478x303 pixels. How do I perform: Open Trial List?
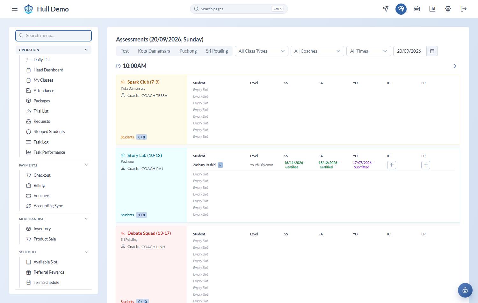[x=41, y=111]
